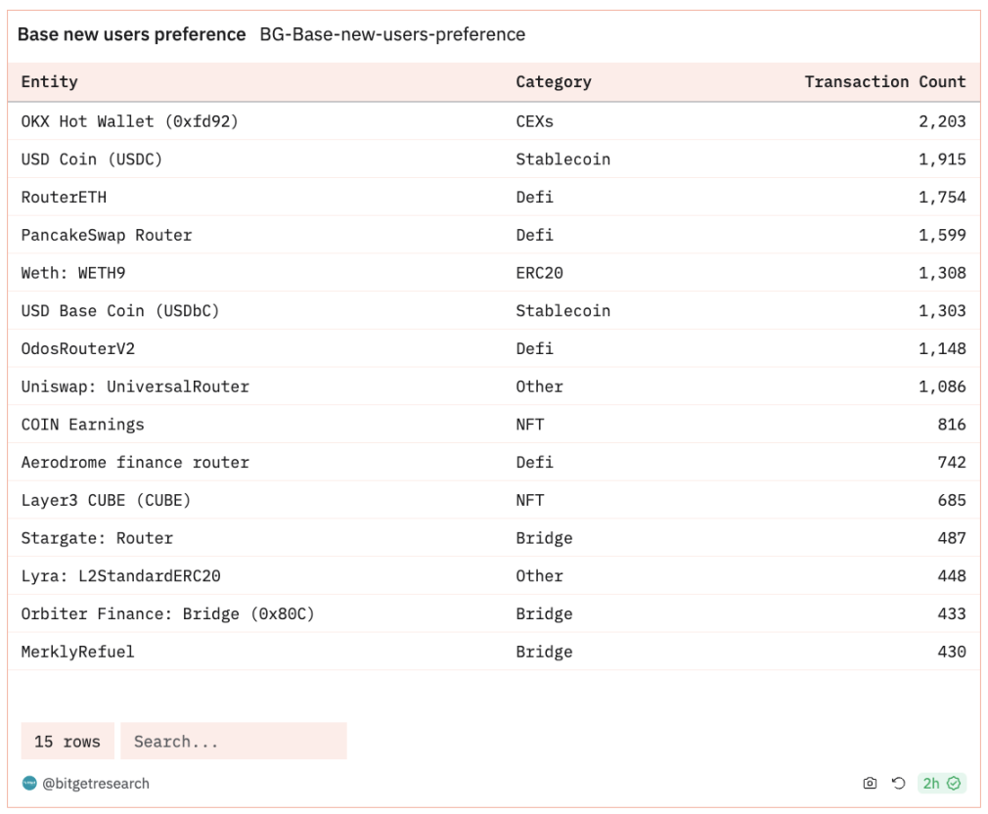Click the 816 transaction count value
This screenshot has height=814, width=988.
(952, 425)
